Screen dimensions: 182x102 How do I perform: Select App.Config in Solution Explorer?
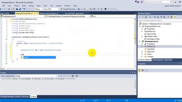pyautogui.click(x=151, y=34)
